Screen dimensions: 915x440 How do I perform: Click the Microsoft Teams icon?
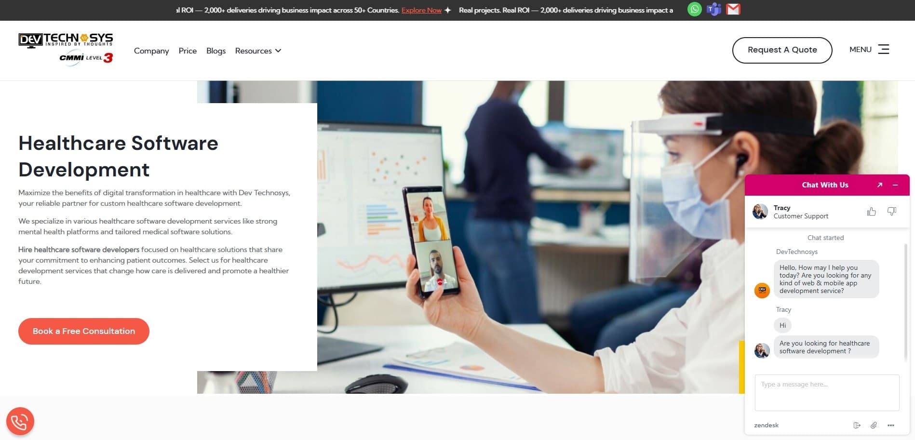pyautogui.click(x=713, y=9)
